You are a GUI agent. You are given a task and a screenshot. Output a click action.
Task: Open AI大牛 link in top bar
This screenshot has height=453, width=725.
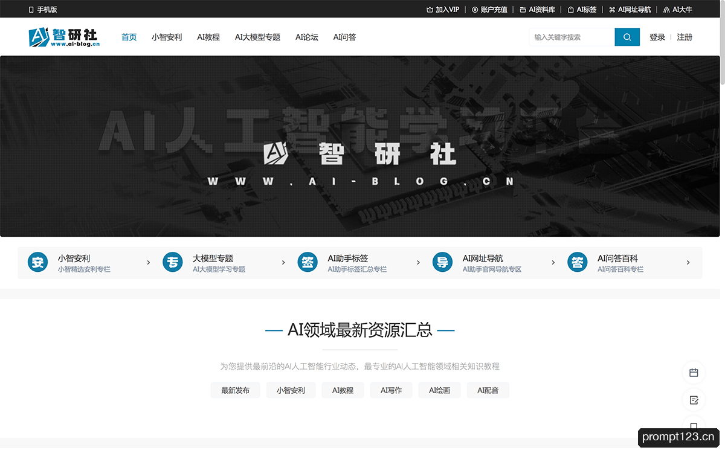(x=678, y=10)
